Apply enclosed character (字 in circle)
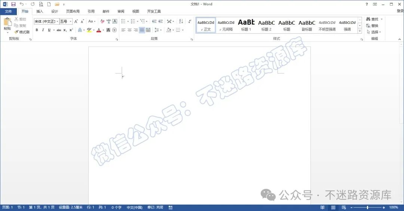Image resolution: width=404 pixels, height=211 pixels. pyautogui.click(x=114, y=30)
